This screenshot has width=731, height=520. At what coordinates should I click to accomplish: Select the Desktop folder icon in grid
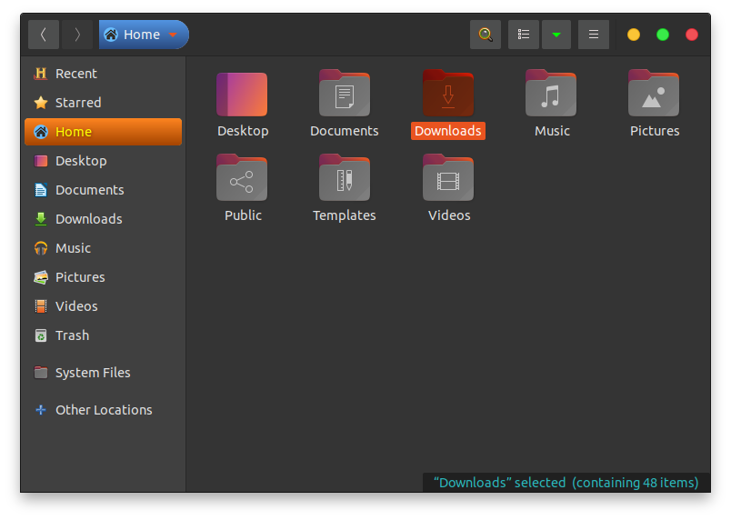click(242, 95)
